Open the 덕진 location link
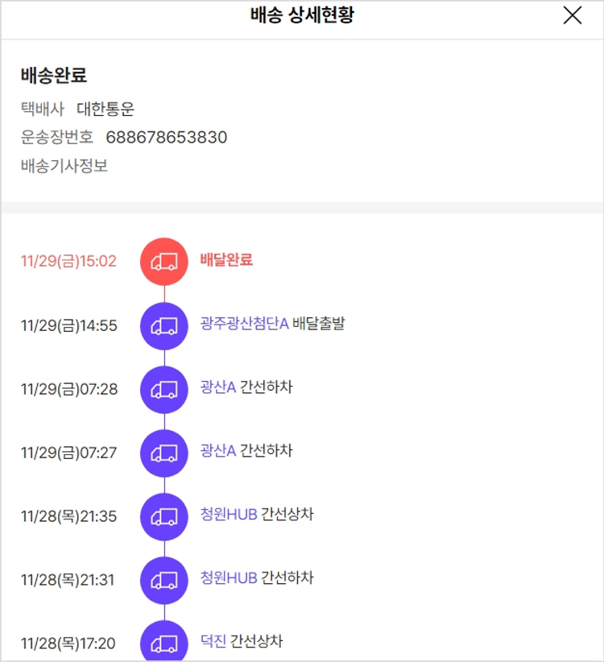This screenshot has height=662, width=604. click(x=213, y=641)
